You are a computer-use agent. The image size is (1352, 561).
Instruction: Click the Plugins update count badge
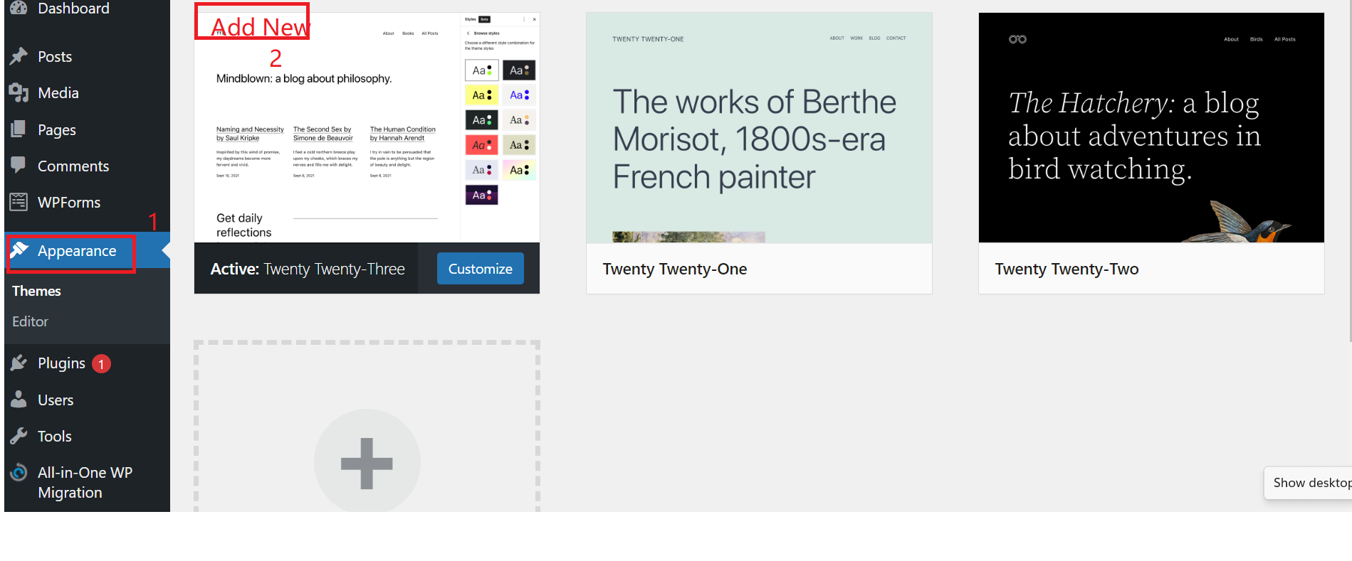click(101, 364)
